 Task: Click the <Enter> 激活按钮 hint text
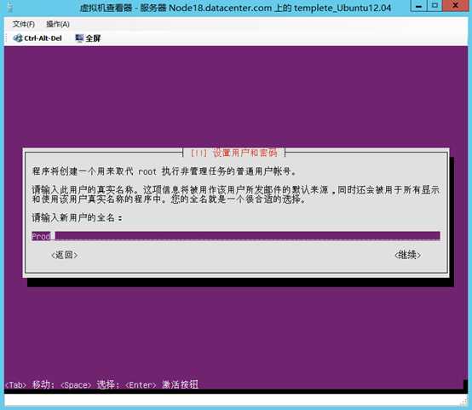162,384
